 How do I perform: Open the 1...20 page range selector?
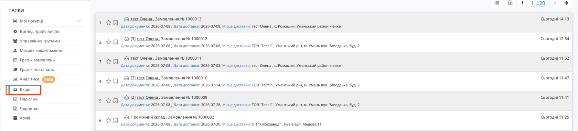click(x=538, y=3)
